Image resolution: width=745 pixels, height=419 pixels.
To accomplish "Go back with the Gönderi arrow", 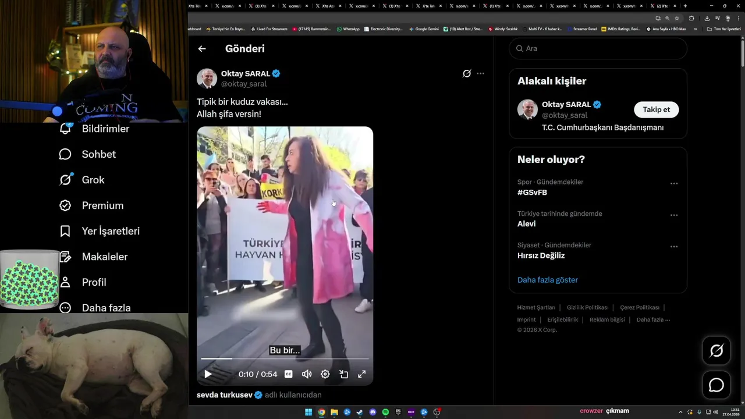I will 202,49.
